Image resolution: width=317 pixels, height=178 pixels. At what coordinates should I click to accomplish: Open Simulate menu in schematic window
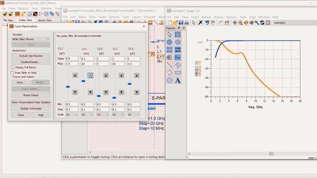click(150, 17)
